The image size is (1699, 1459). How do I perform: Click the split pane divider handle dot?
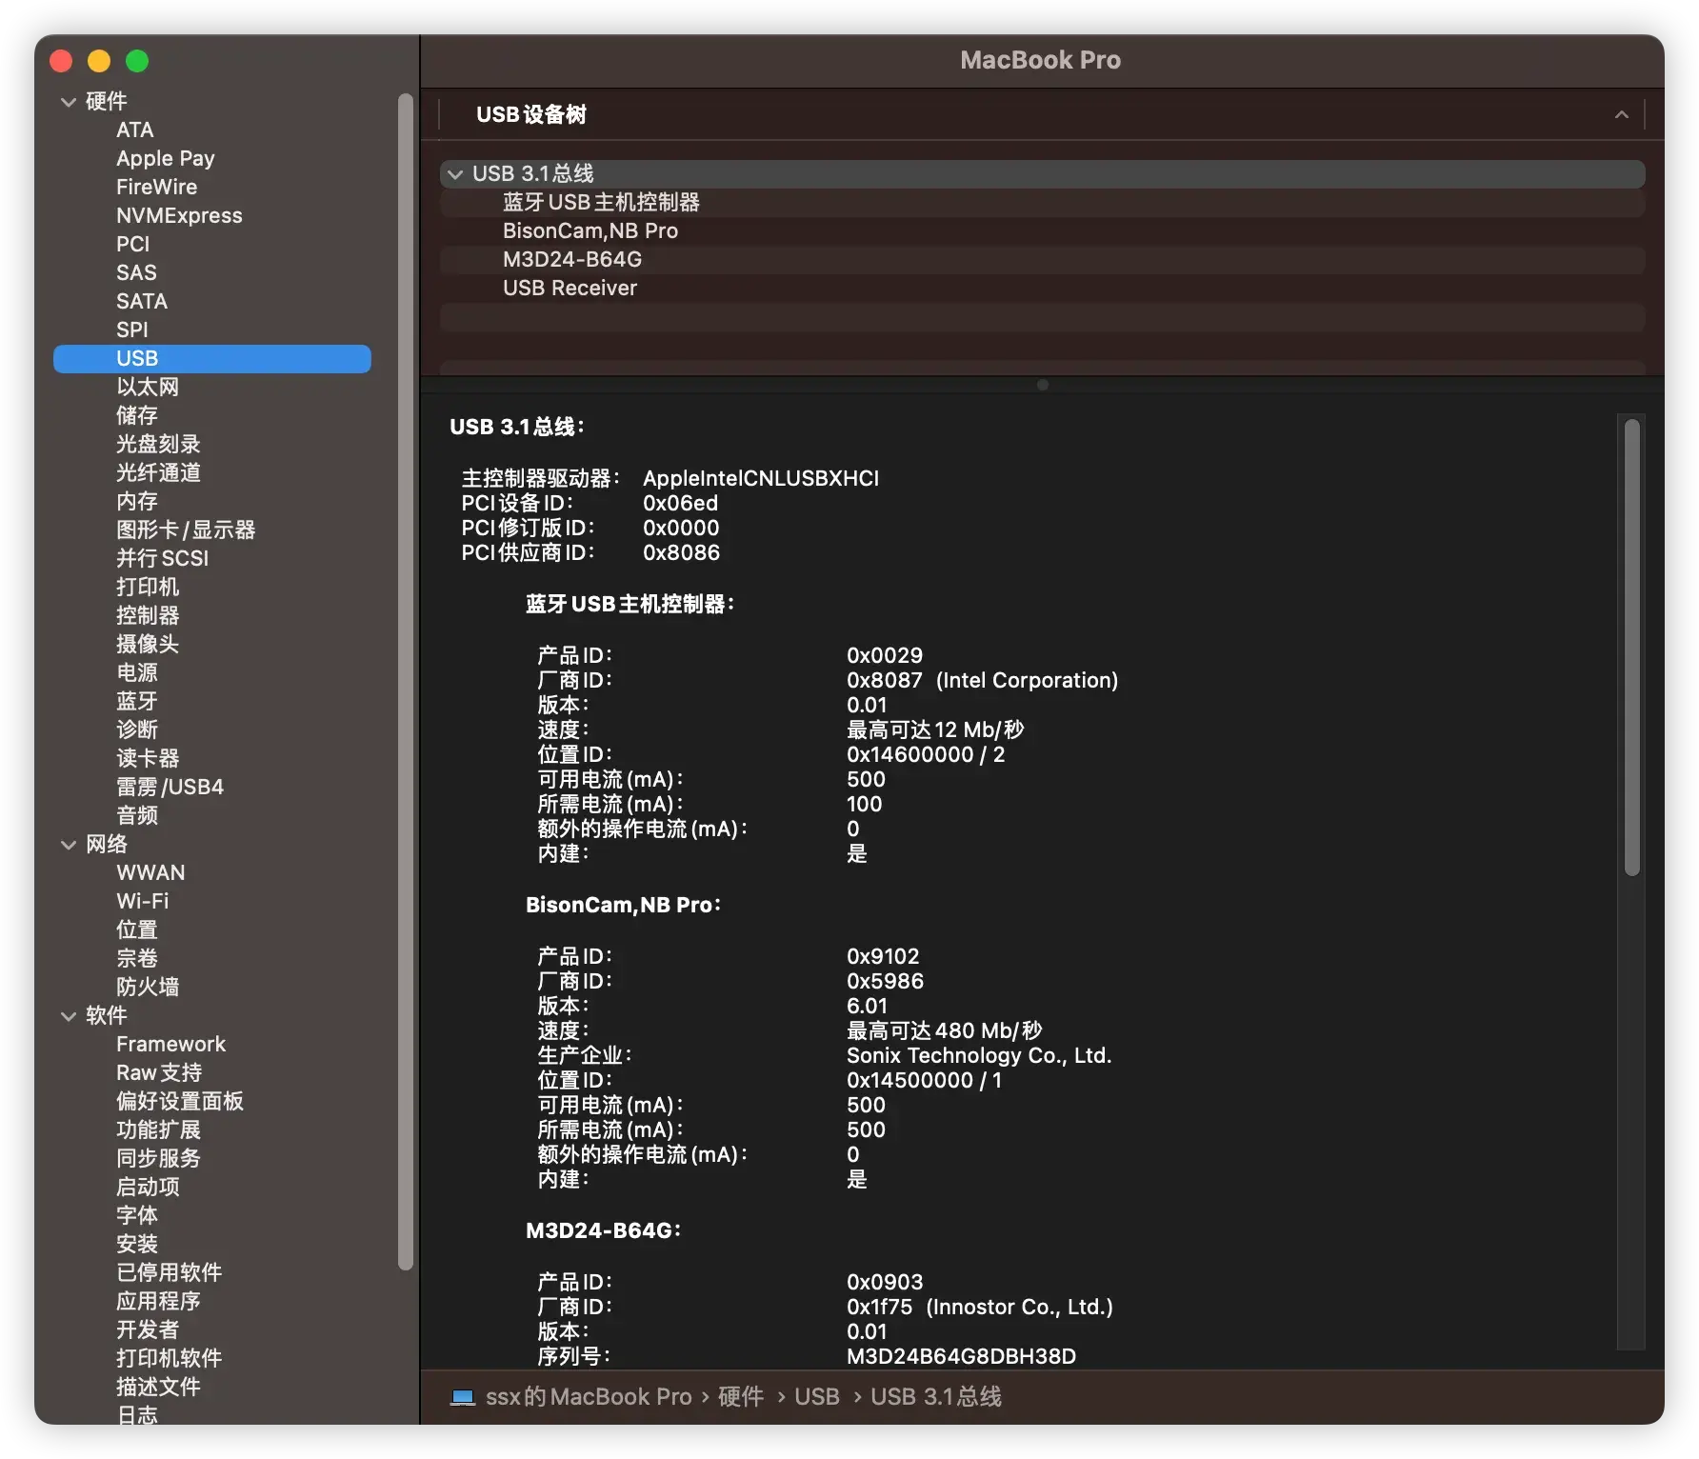[x=1043, y=385]
